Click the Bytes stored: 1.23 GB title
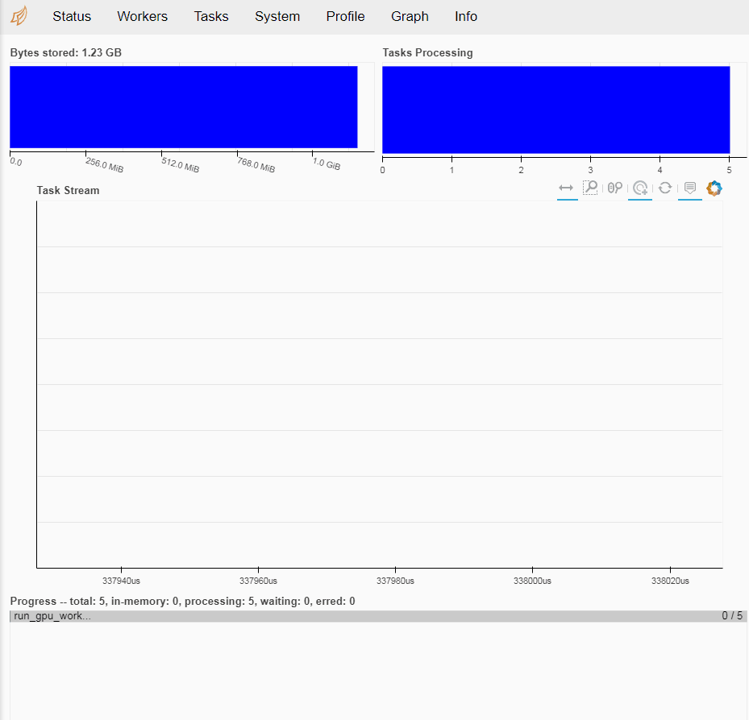Screen dimensions: 749x720 point(66,52)
